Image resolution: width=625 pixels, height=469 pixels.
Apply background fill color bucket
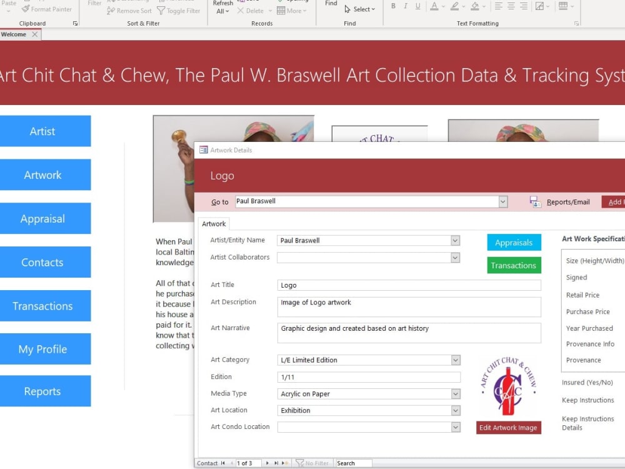[475, 6]
